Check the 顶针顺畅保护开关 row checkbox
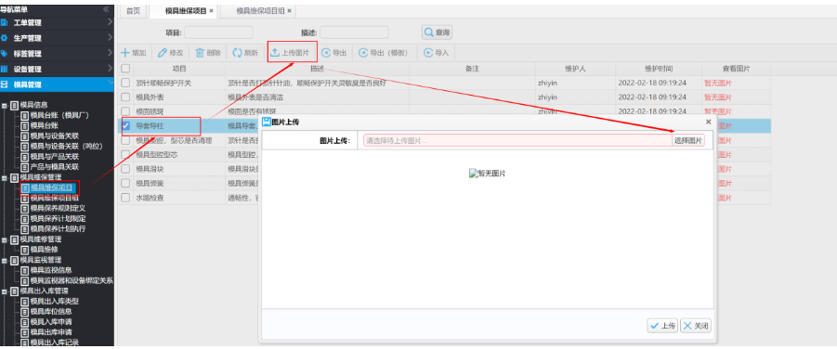The image size is (837, 349). coord(124,83)
